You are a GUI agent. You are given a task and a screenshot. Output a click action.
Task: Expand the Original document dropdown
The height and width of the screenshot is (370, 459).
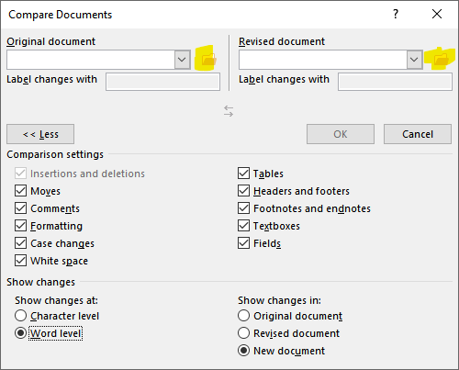pyautogui.click(x=182, y=60)
